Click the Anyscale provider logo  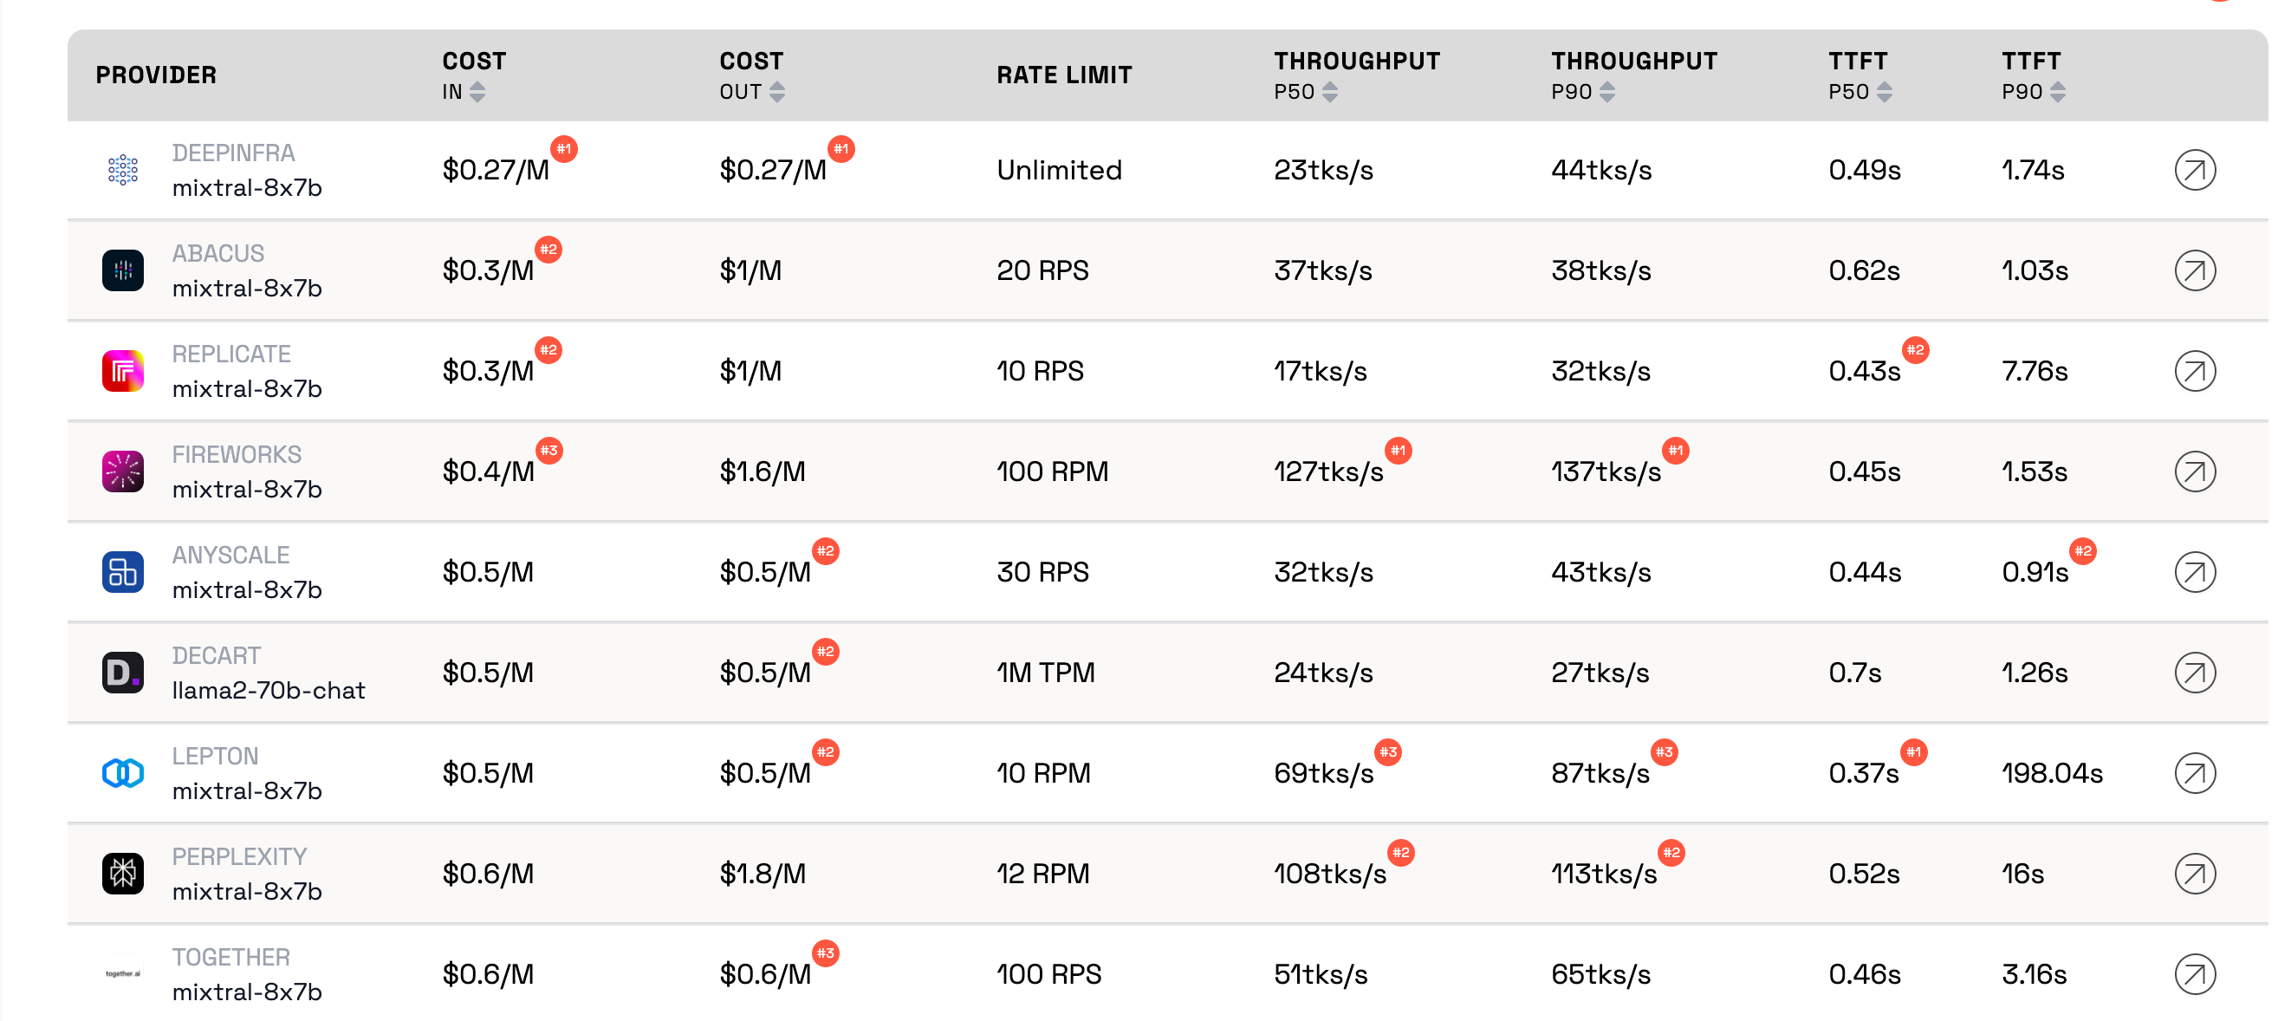[x=123, y=572]
